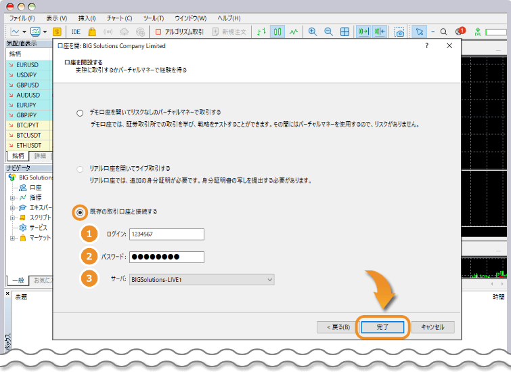The height and width of the screenshot is (372, 511).
Task: Close the toolbox panel with x
Action: [x=7, y=293]
